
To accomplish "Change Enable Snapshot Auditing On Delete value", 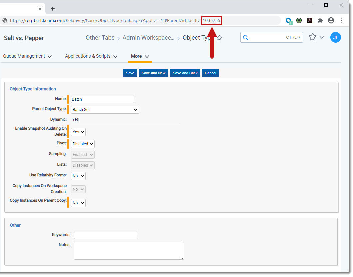I will (x=78, y=132).
